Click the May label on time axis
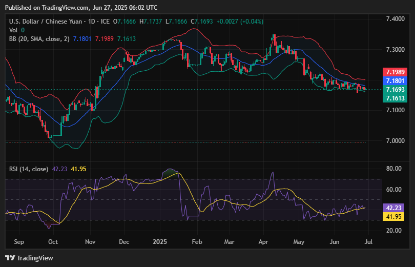 coord(299,242)
